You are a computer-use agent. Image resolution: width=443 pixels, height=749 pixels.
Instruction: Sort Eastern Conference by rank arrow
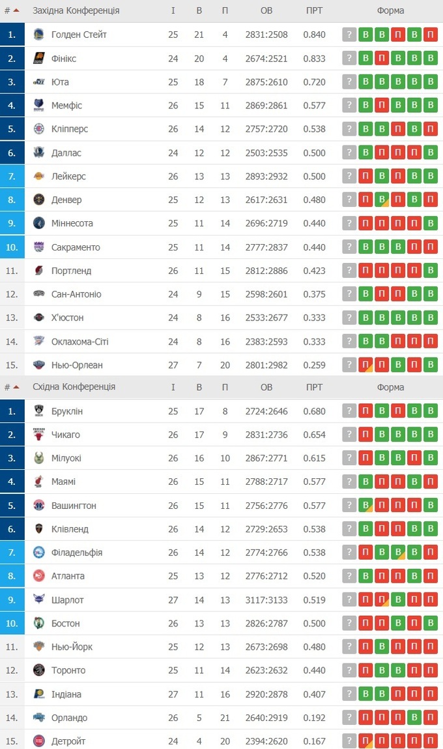(x=16, y=387)
